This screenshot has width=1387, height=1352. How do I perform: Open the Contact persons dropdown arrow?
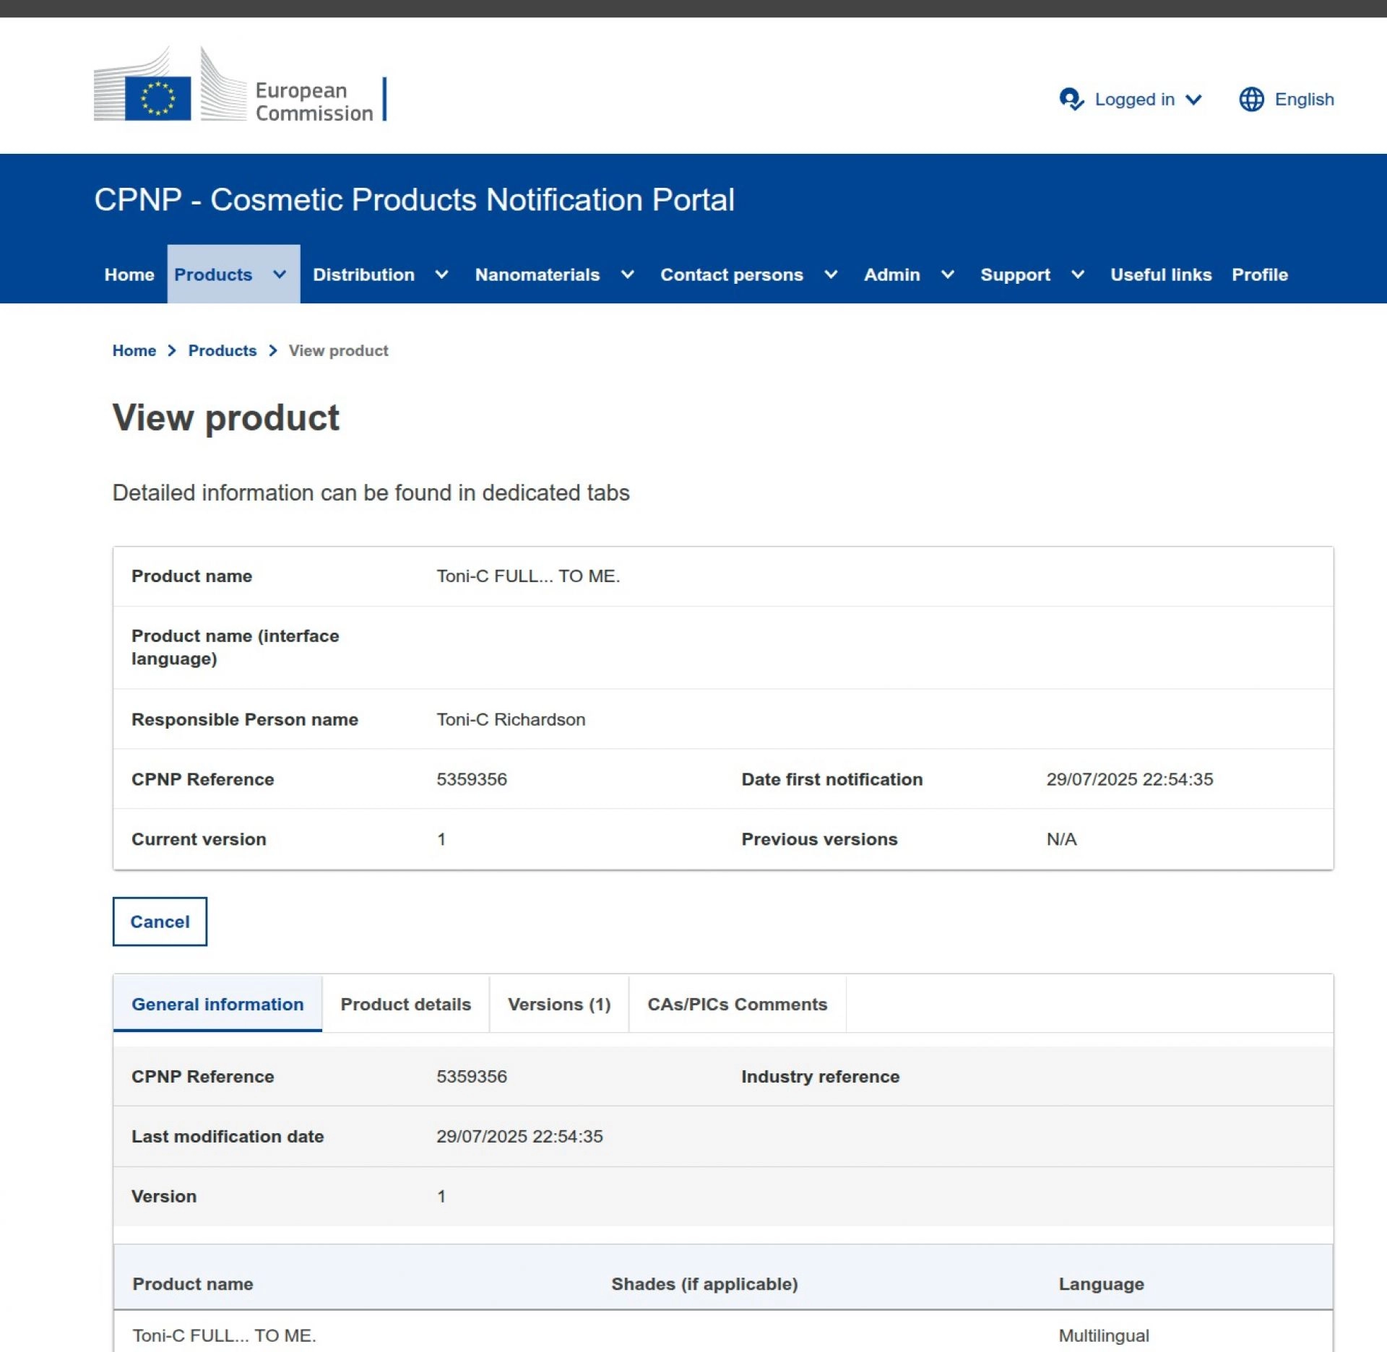[831, 275]
